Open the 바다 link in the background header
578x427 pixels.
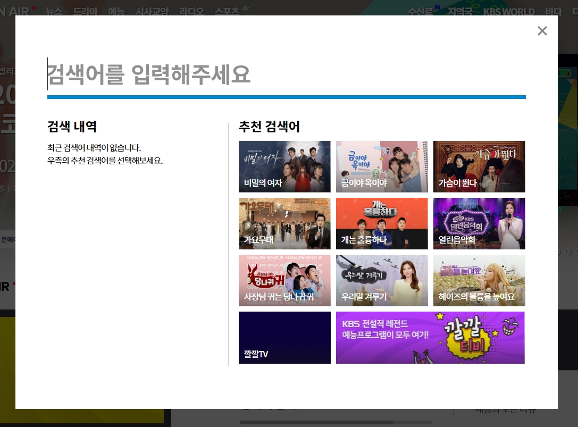tap(554, 11)
